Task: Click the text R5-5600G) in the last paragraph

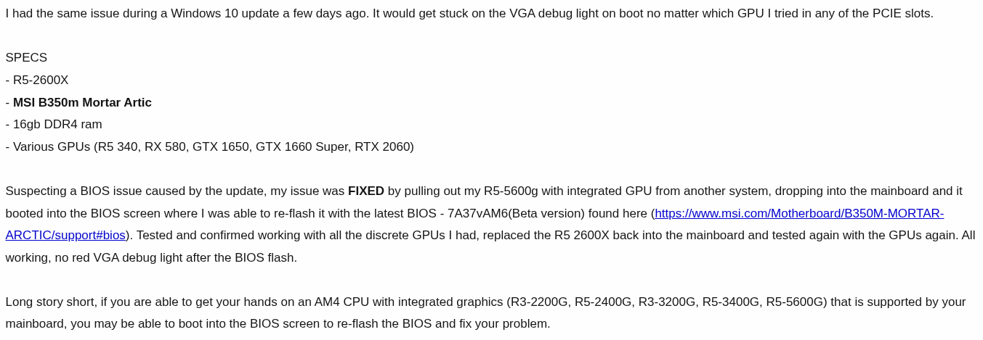Action: [x=796, y=302]
